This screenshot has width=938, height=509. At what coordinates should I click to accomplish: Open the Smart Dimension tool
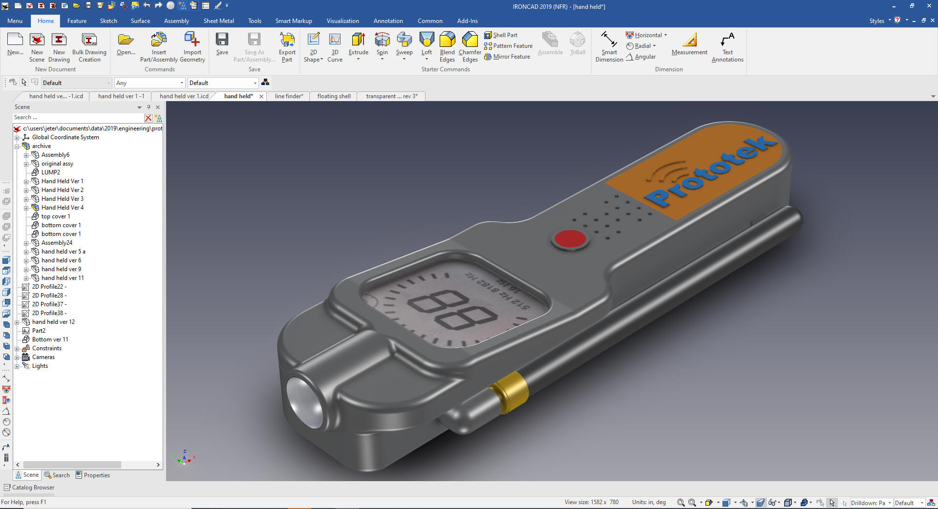pos(609,40)
